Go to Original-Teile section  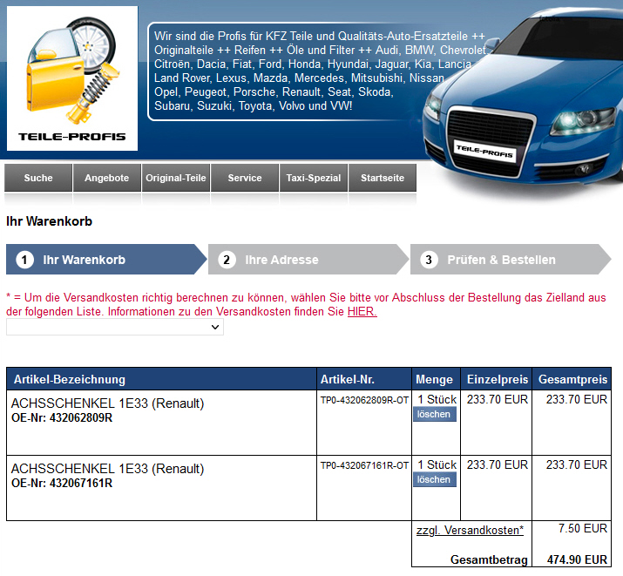pos(176,178)
